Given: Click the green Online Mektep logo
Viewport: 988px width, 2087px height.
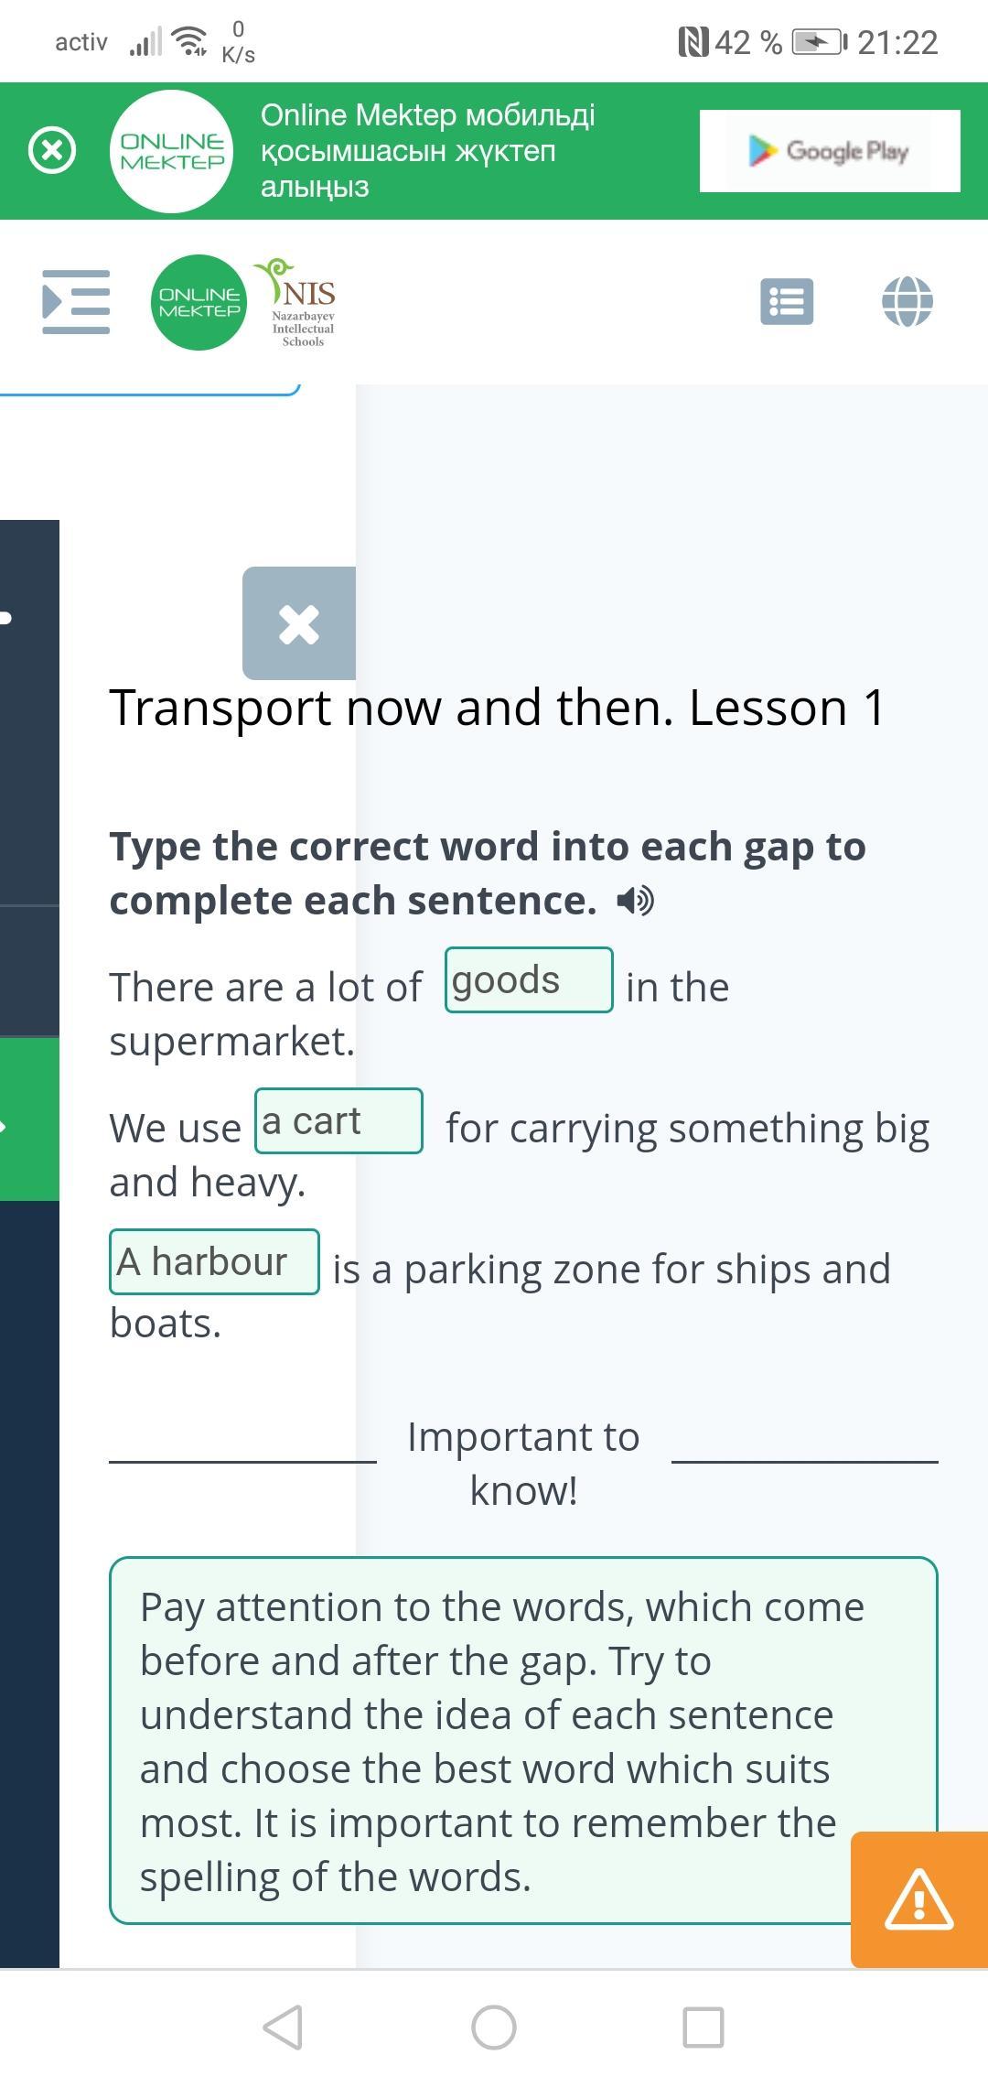Looking at the screenshot, I should pyautogui.click(x=199, y=302).
